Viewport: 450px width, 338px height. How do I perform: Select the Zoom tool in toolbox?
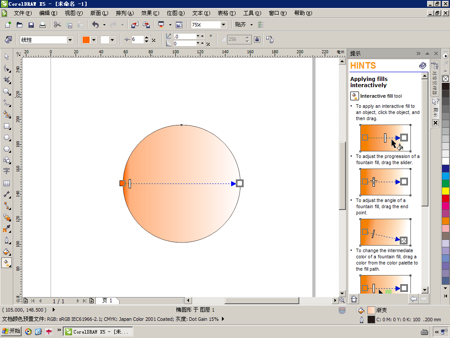pyautogui.click(x=7, y=92)
